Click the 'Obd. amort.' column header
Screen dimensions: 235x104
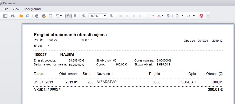(x=68, y=74)
